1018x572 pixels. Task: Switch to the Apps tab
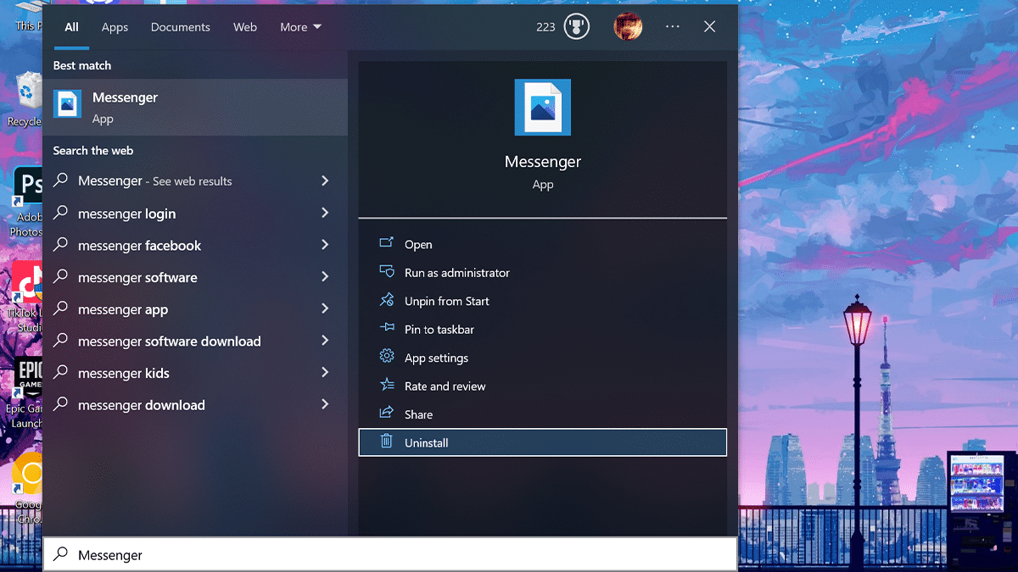point(115,27)
